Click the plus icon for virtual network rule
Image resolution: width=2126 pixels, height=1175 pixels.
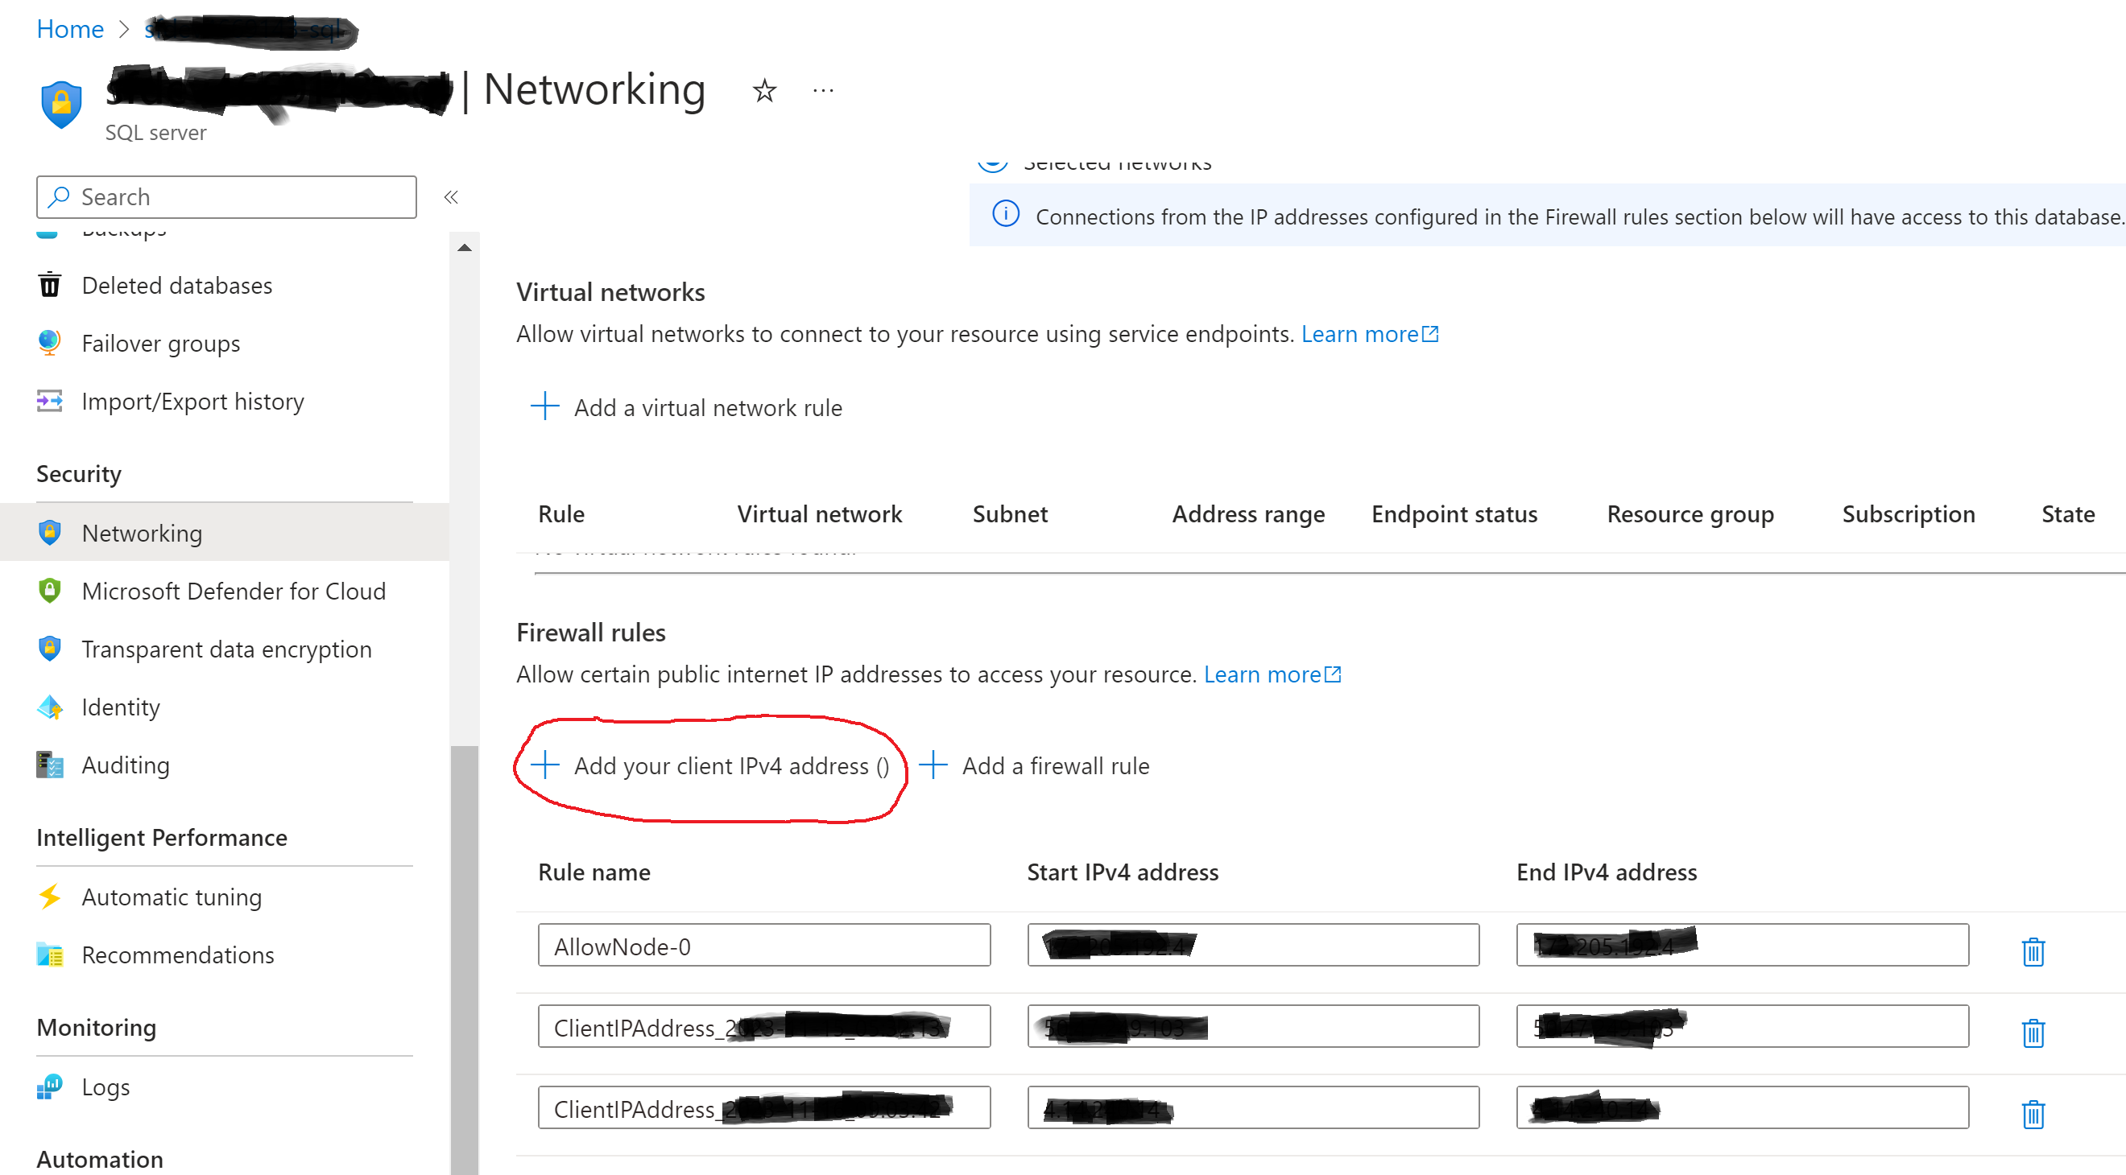pyautogui.click(x=544, y=406)
